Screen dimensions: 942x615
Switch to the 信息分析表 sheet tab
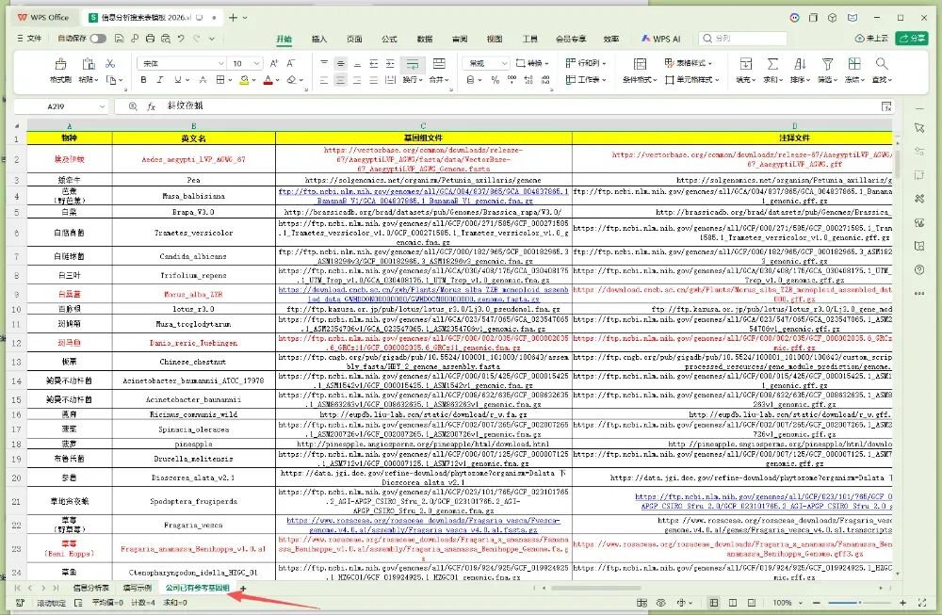[90, 588]
